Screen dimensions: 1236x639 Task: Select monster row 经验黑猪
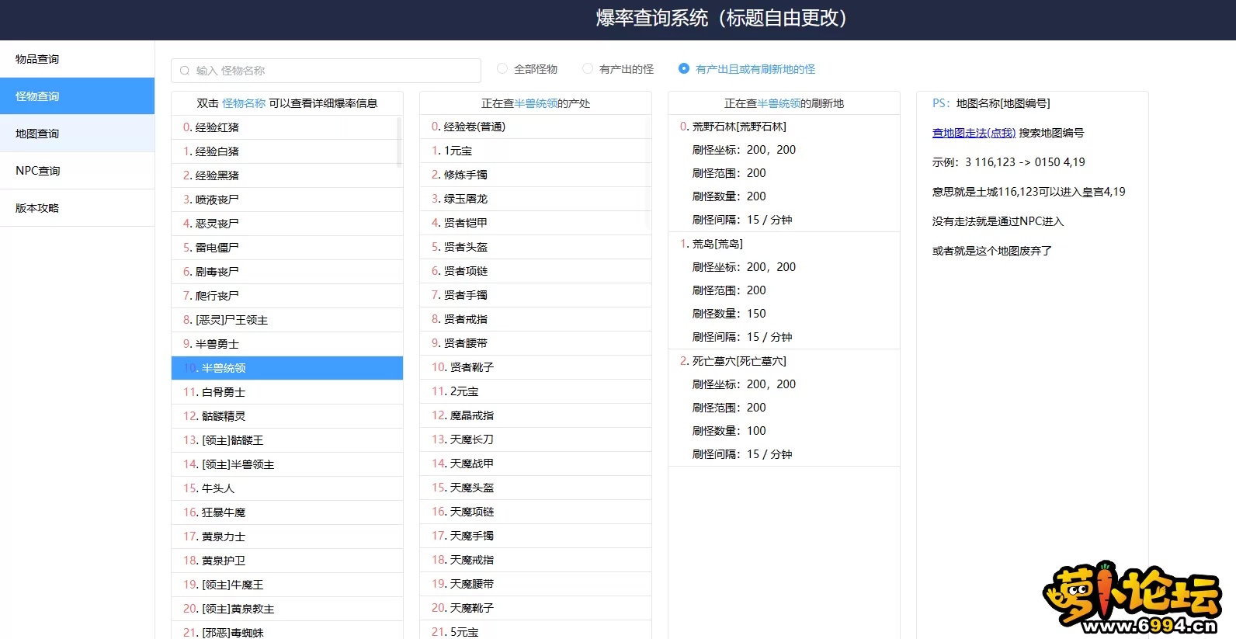tap(286, 175)
